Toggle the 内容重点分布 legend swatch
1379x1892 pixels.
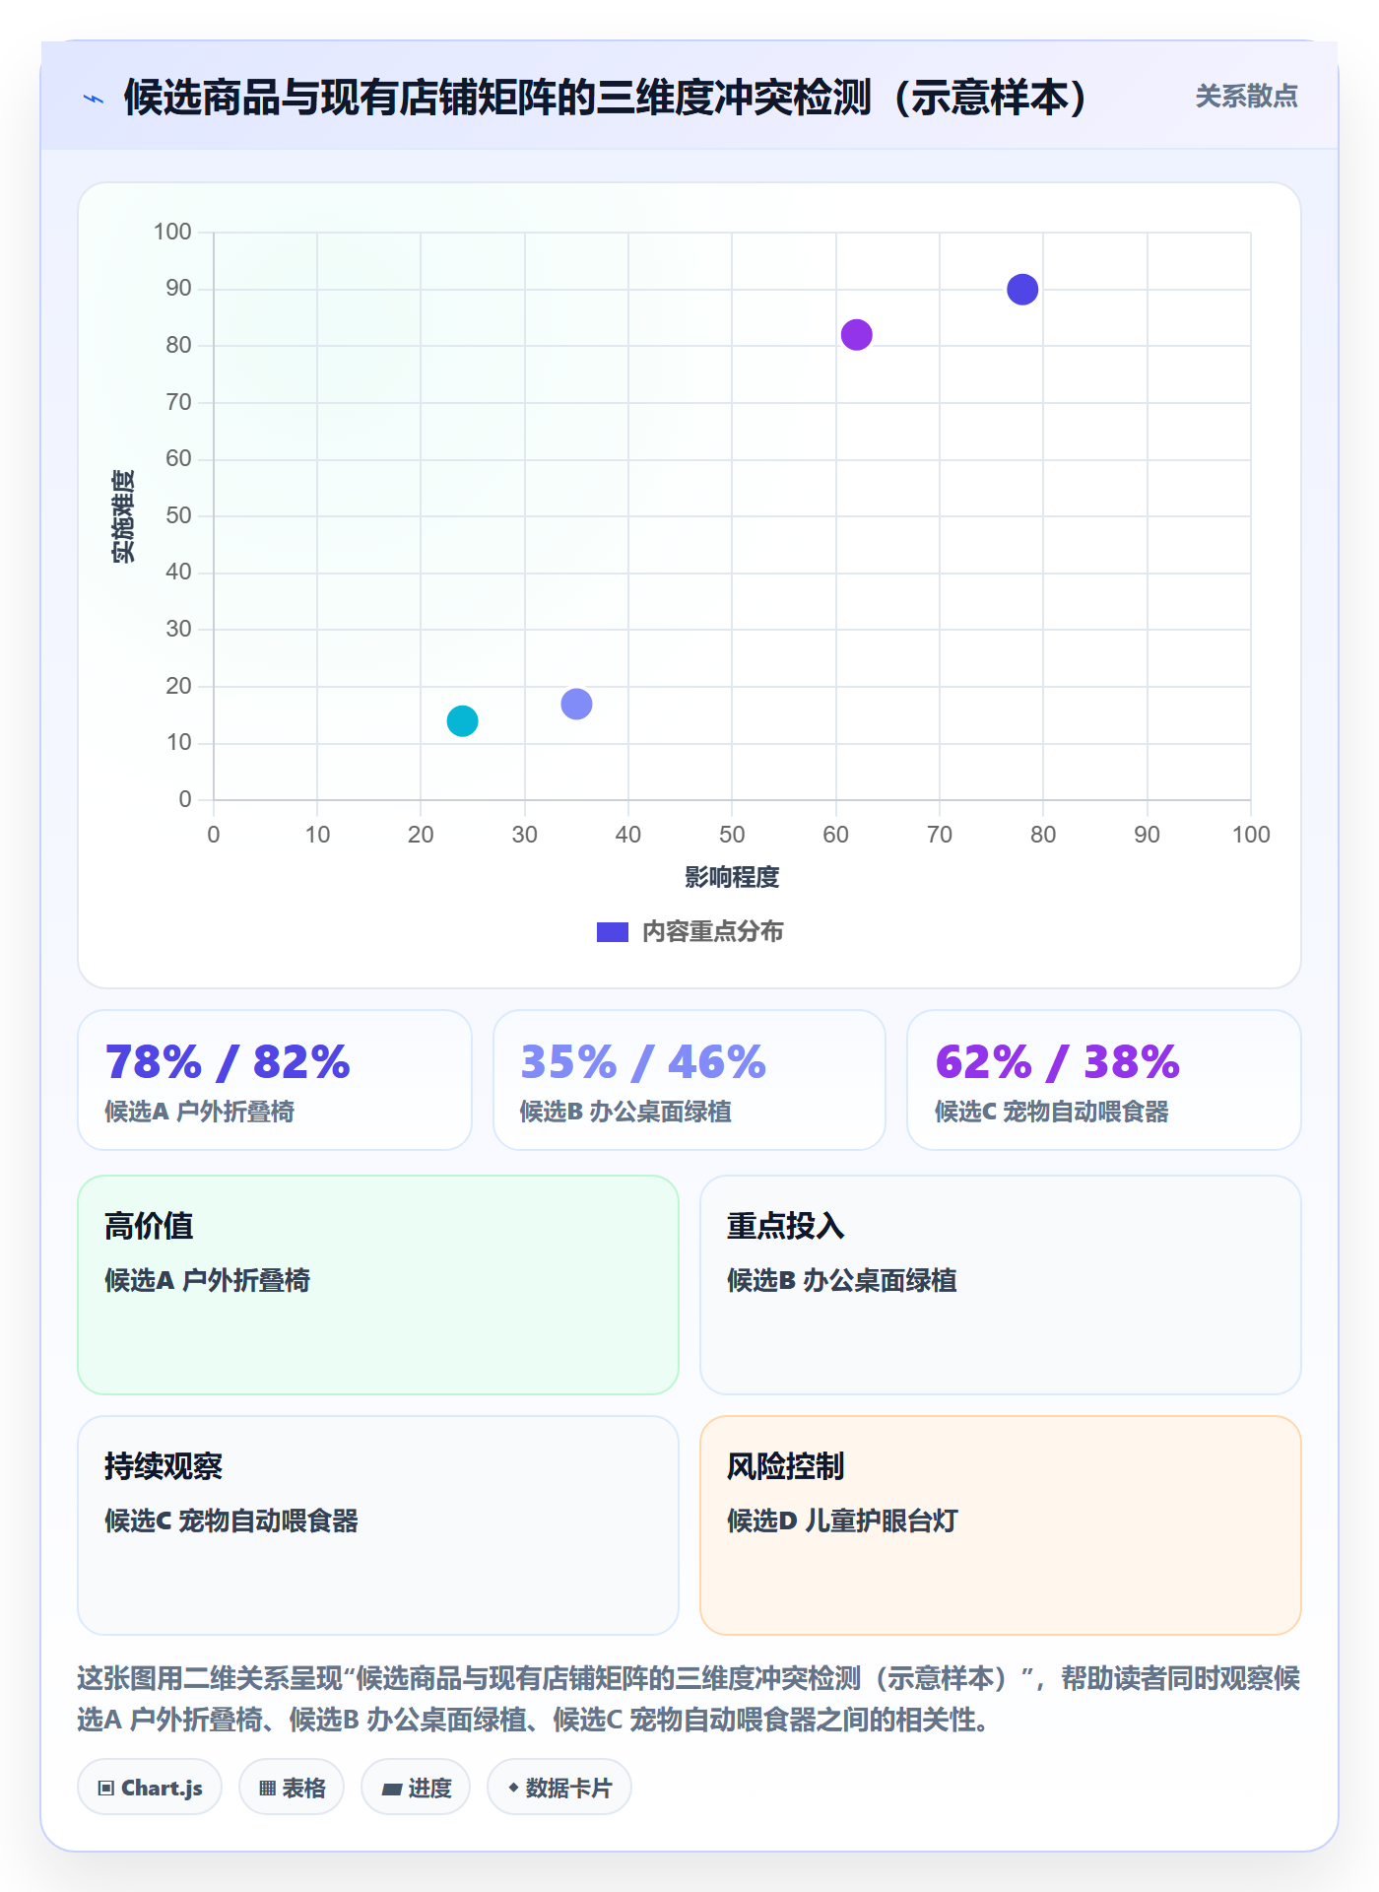point(612,932)
